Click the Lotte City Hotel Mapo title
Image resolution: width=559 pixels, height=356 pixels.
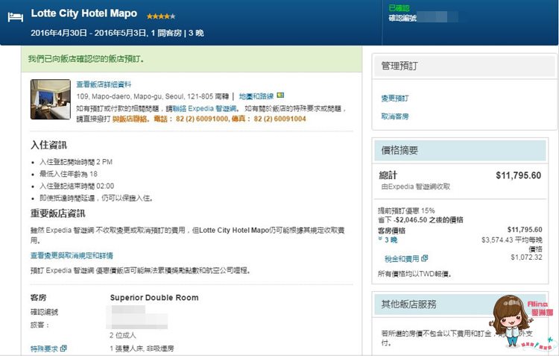coord(83,13)
